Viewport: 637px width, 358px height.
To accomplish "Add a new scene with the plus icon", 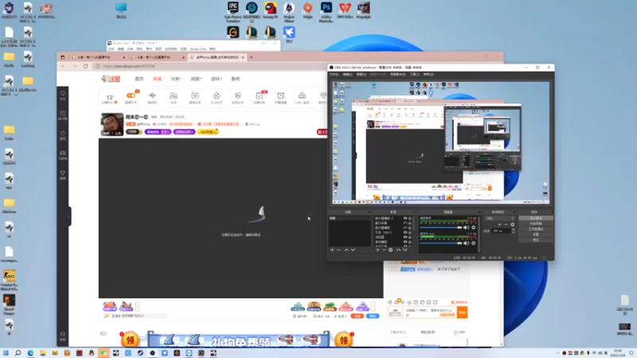I will [332, 250].
